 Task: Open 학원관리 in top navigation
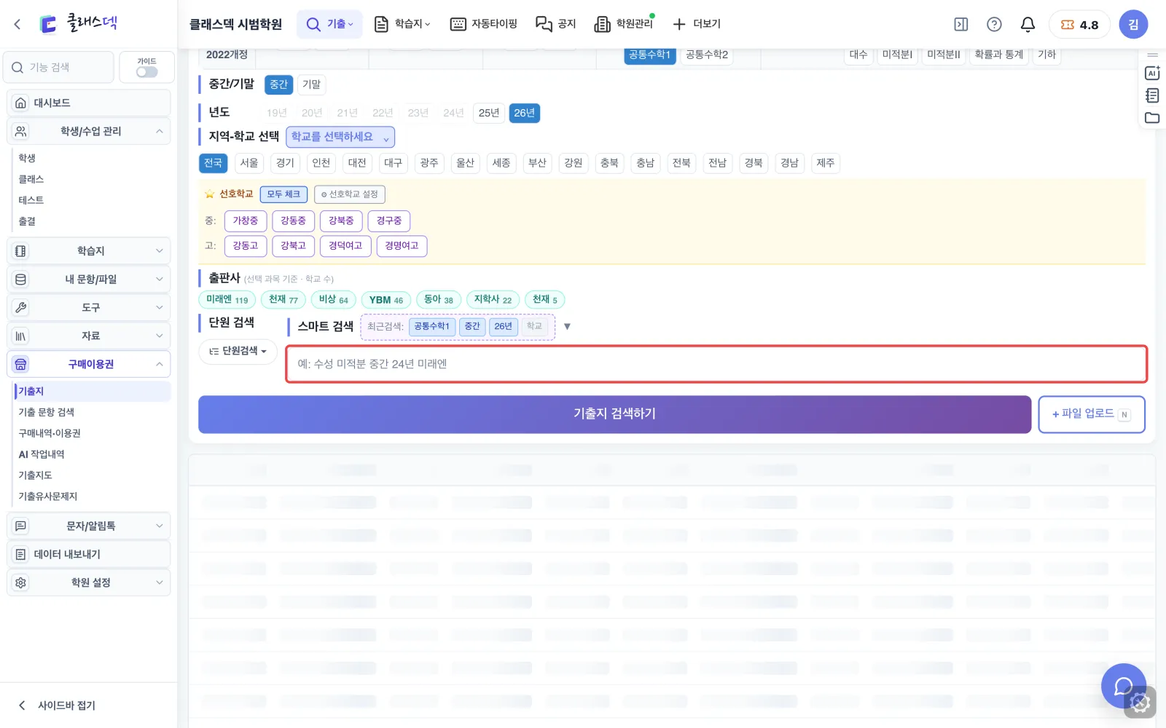tap(625, 24)
